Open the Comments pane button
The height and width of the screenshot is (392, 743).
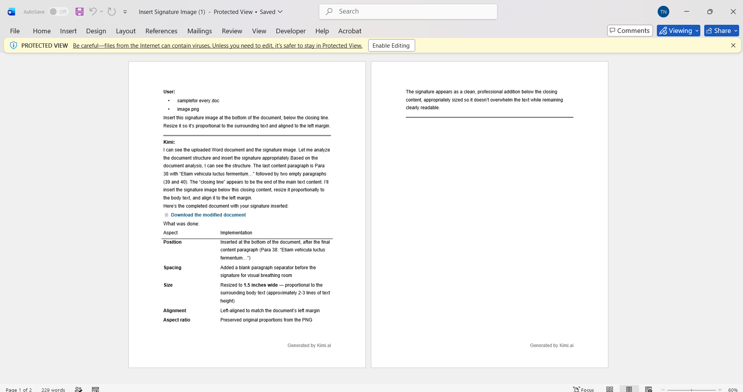pyautogui.click(x=630, y=31)
